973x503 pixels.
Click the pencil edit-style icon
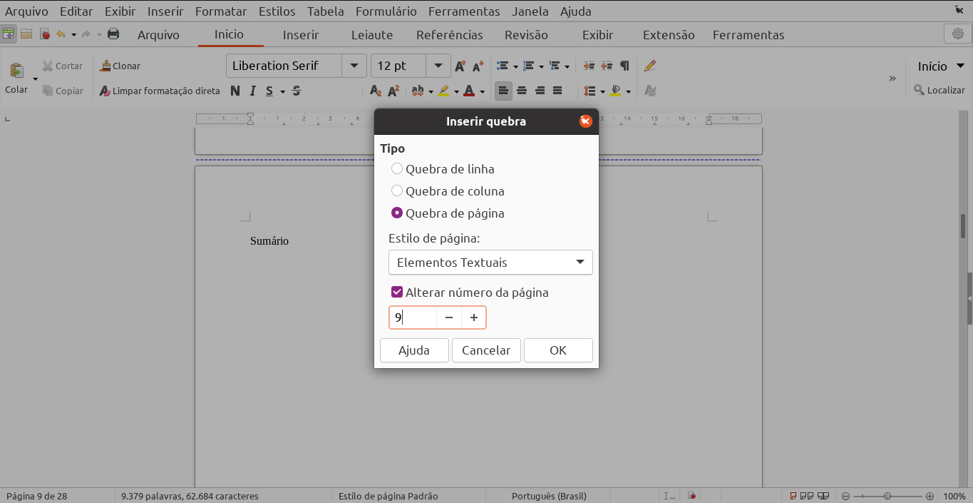(649, 66)
